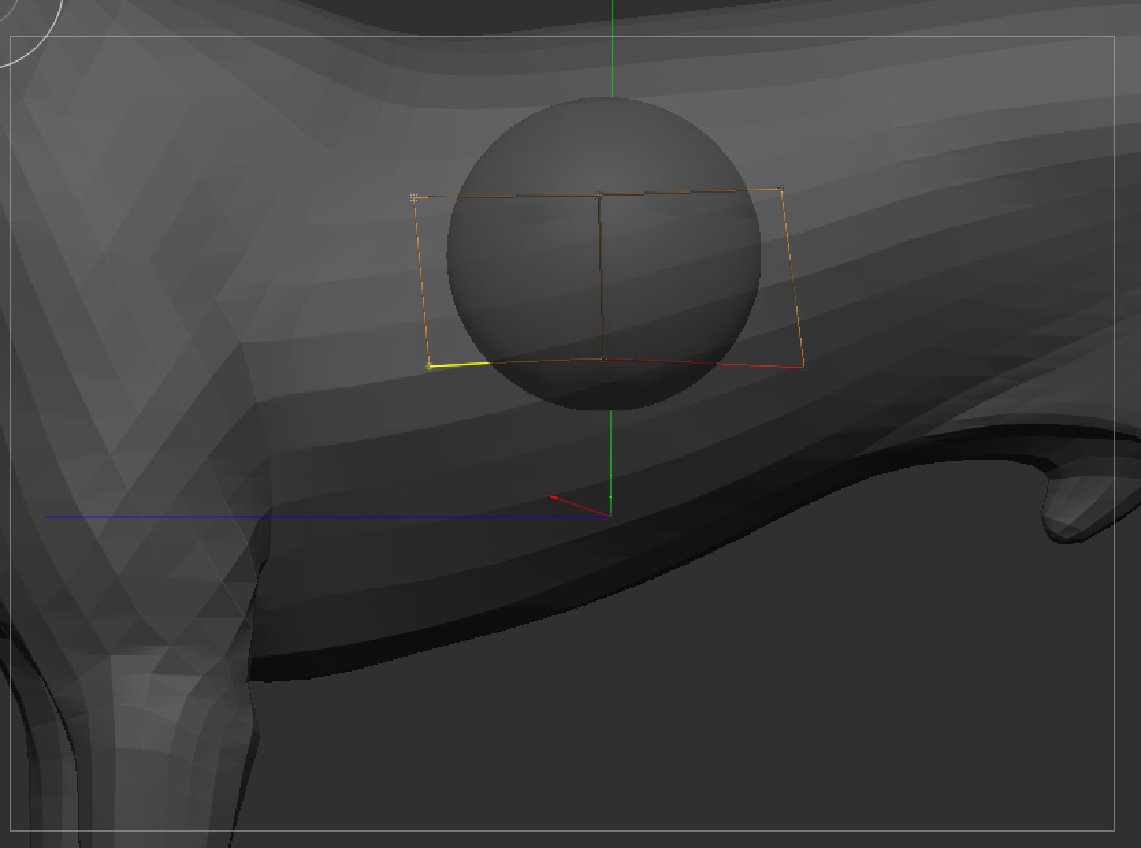Click the yellow highlighted edge segment
Viewport: 1141px width, 848px height.
pos(460,365)
